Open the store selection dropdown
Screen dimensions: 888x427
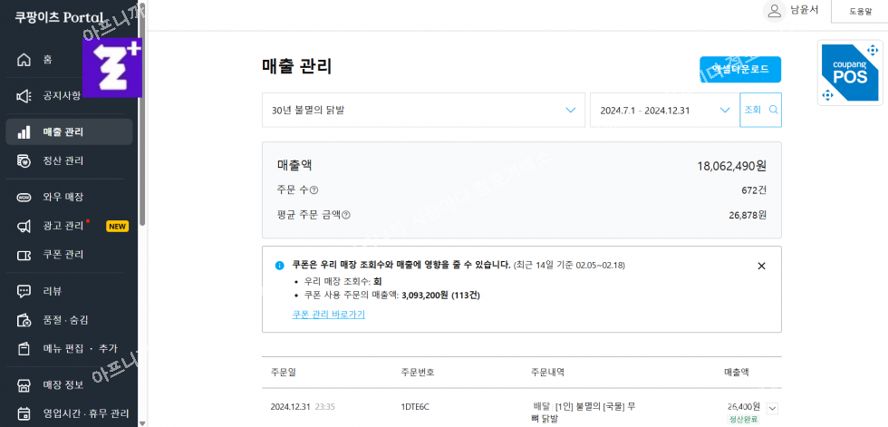tap(423, 110)
